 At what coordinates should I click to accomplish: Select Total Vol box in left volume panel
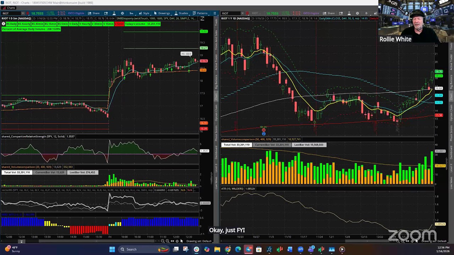pos(17,172)
